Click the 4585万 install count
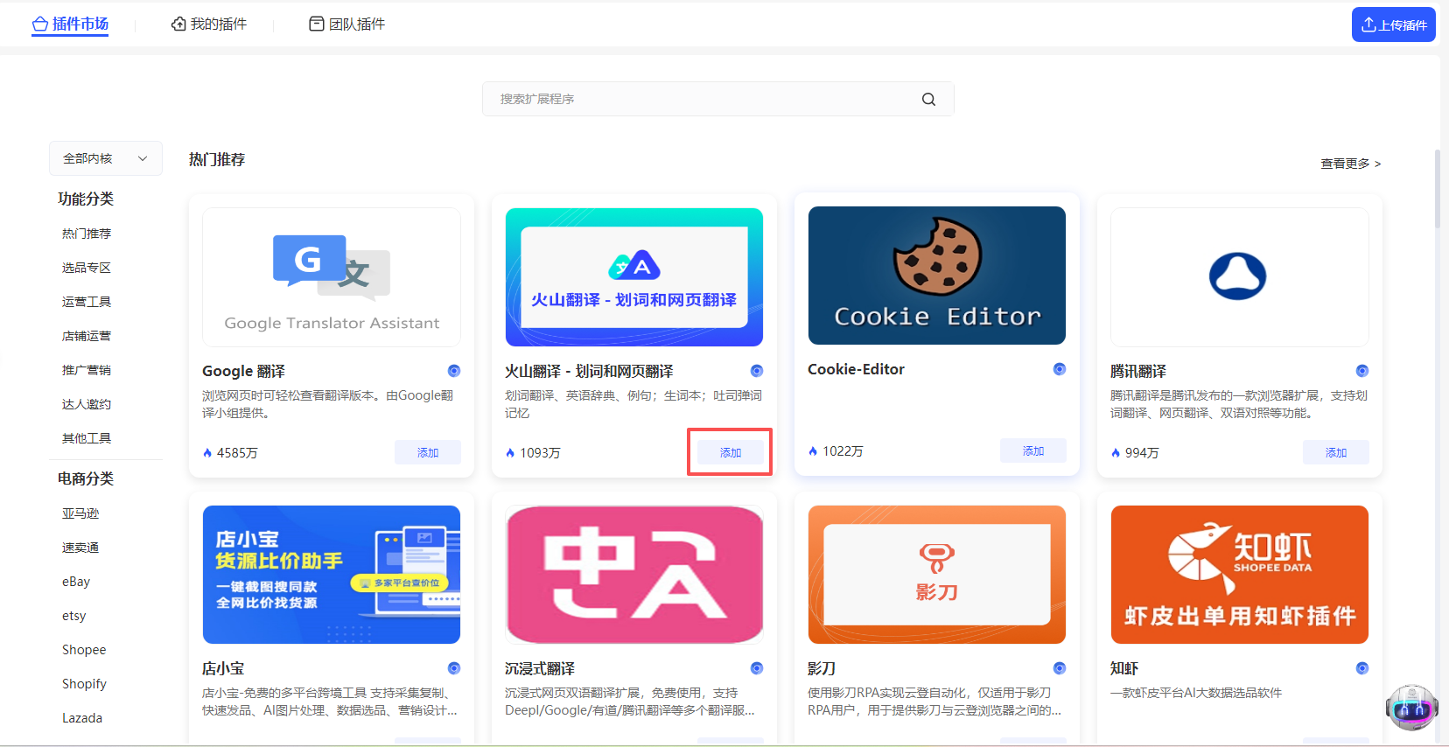This screenshot has width=1449, height=747. (x=237, y=453)
